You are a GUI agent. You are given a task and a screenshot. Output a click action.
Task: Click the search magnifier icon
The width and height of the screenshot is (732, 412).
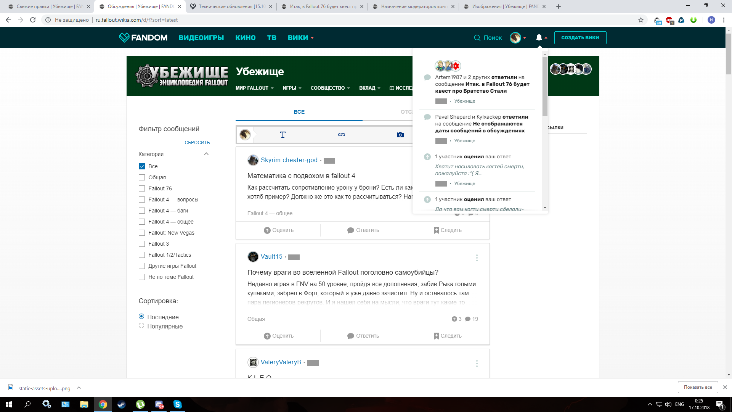[x=477, y=38]
